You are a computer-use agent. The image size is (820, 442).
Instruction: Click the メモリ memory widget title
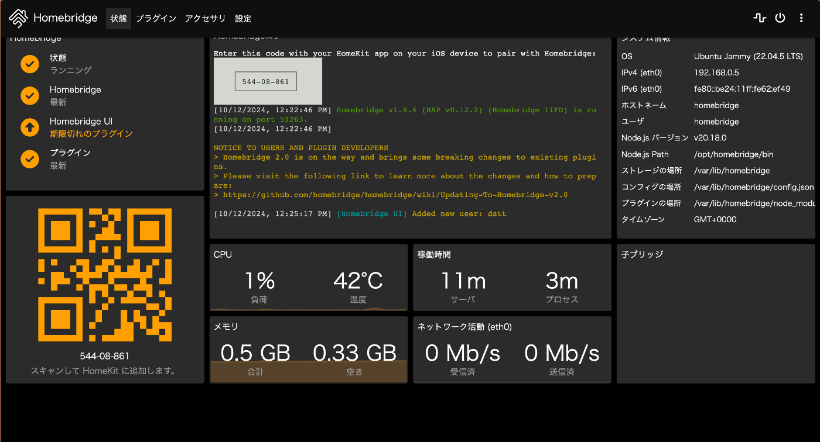[x=226, y=327]
